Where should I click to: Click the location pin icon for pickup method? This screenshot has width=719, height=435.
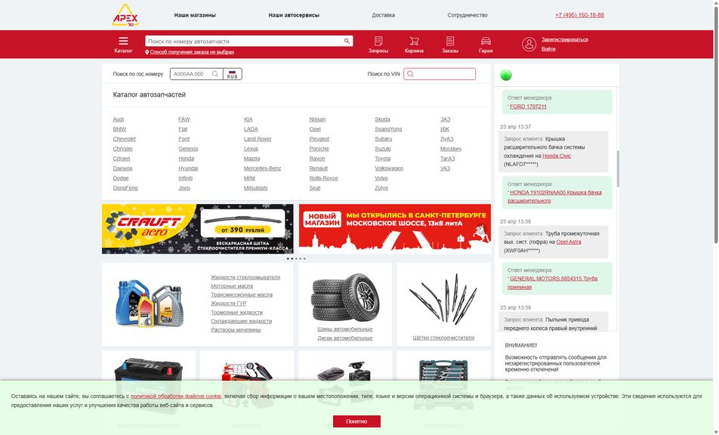147,52
